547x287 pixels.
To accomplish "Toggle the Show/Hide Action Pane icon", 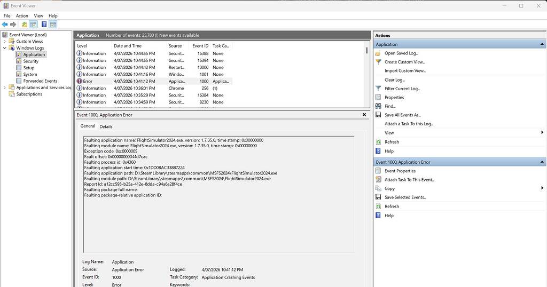I will pos(53,25).
